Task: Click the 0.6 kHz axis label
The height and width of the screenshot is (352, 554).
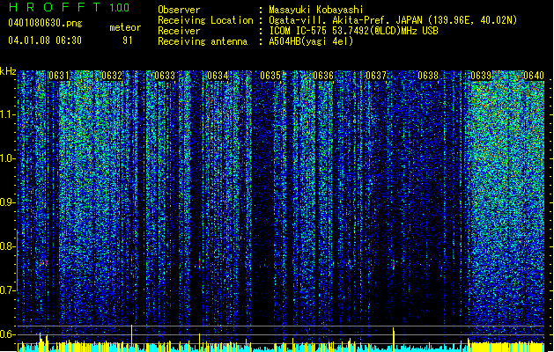Action: pos(8,334)
